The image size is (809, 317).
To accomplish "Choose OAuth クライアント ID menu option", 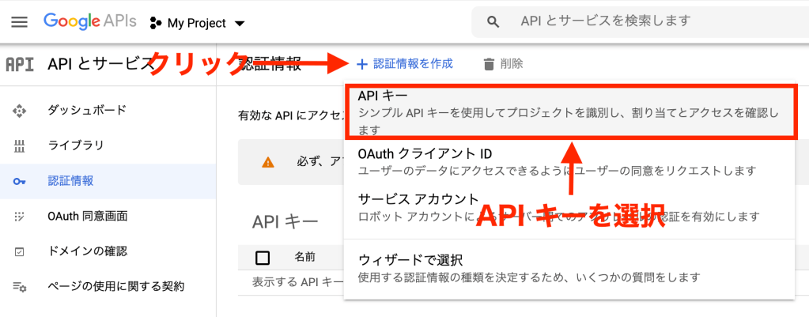I will pos(569,161).
